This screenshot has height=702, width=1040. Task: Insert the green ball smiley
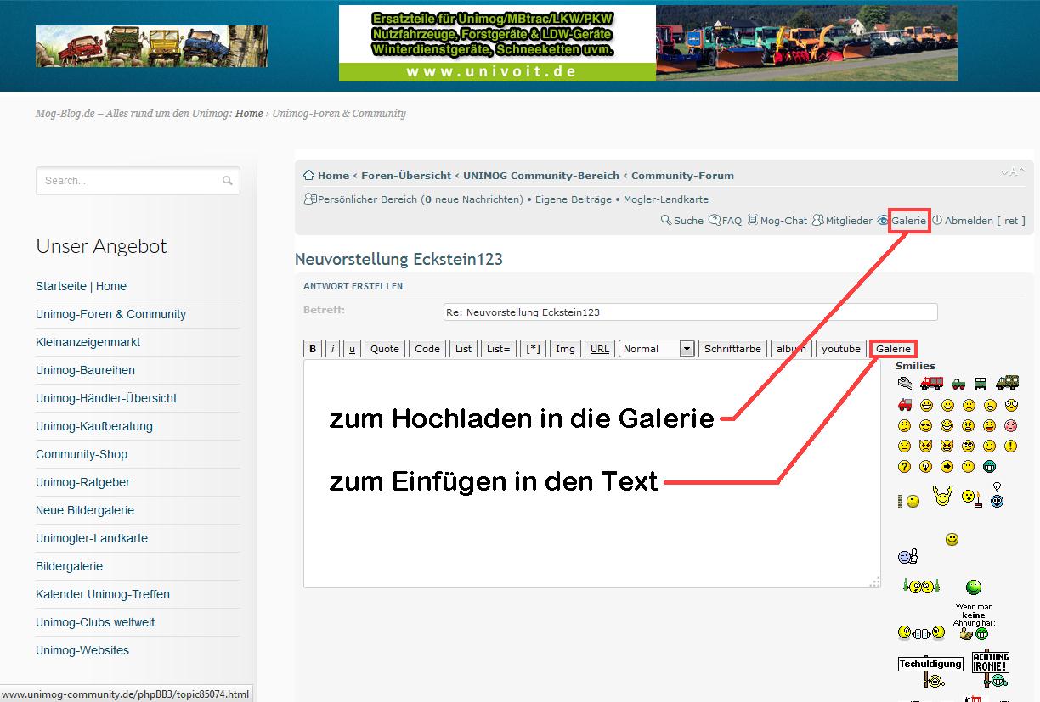point(974,587)
